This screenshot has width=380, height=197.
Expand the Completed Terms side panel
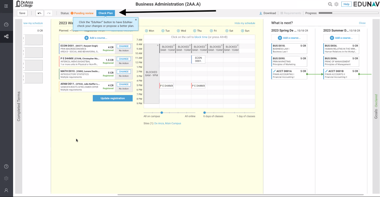click(19, 106)
